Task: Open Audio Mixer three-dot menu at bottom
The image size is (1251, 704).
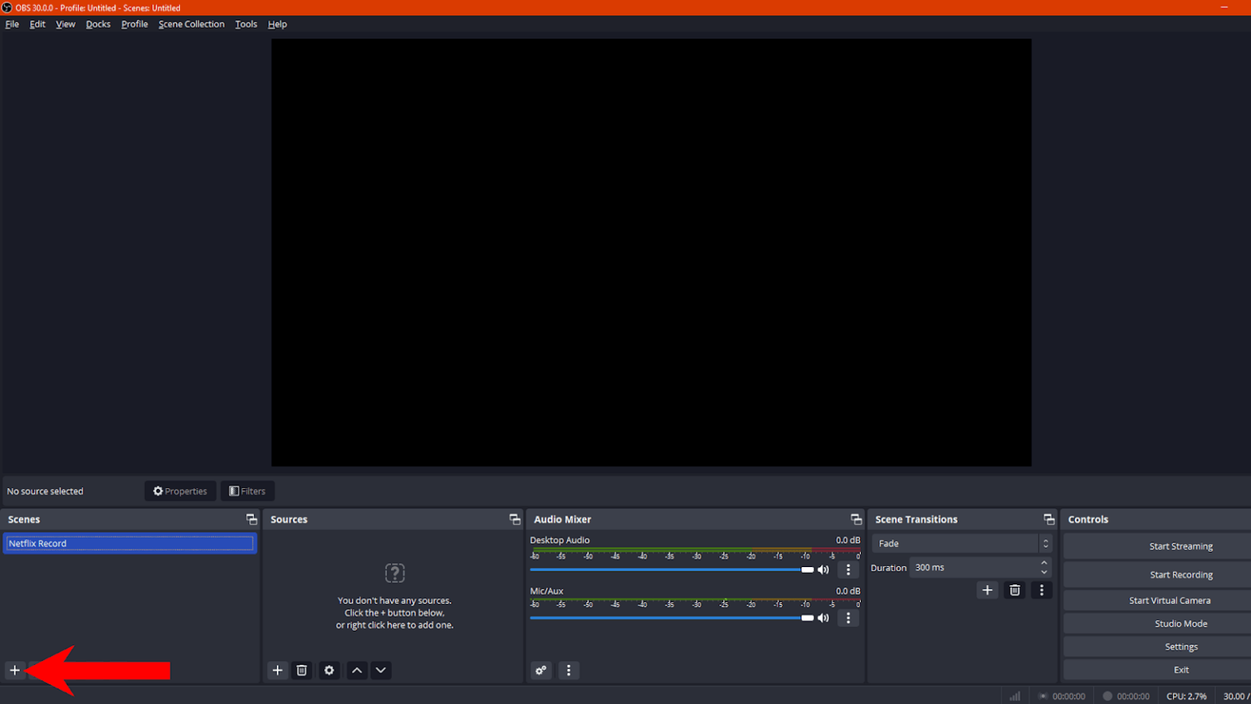Action: (568, 670)
